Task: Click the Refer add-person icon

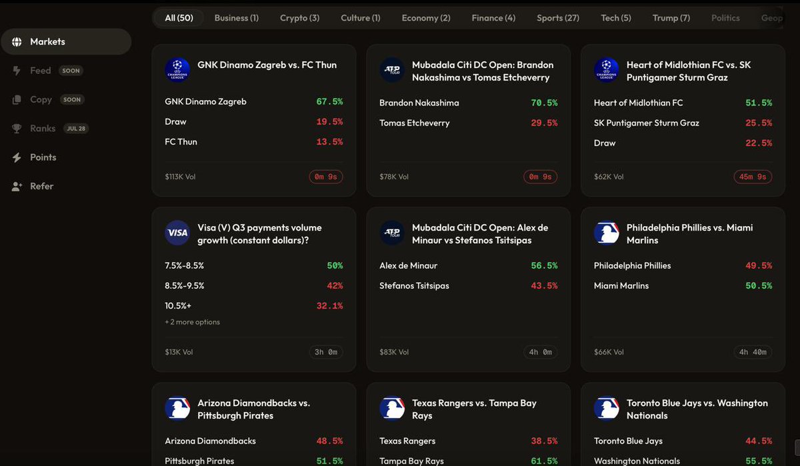Action: click(17, 187)
